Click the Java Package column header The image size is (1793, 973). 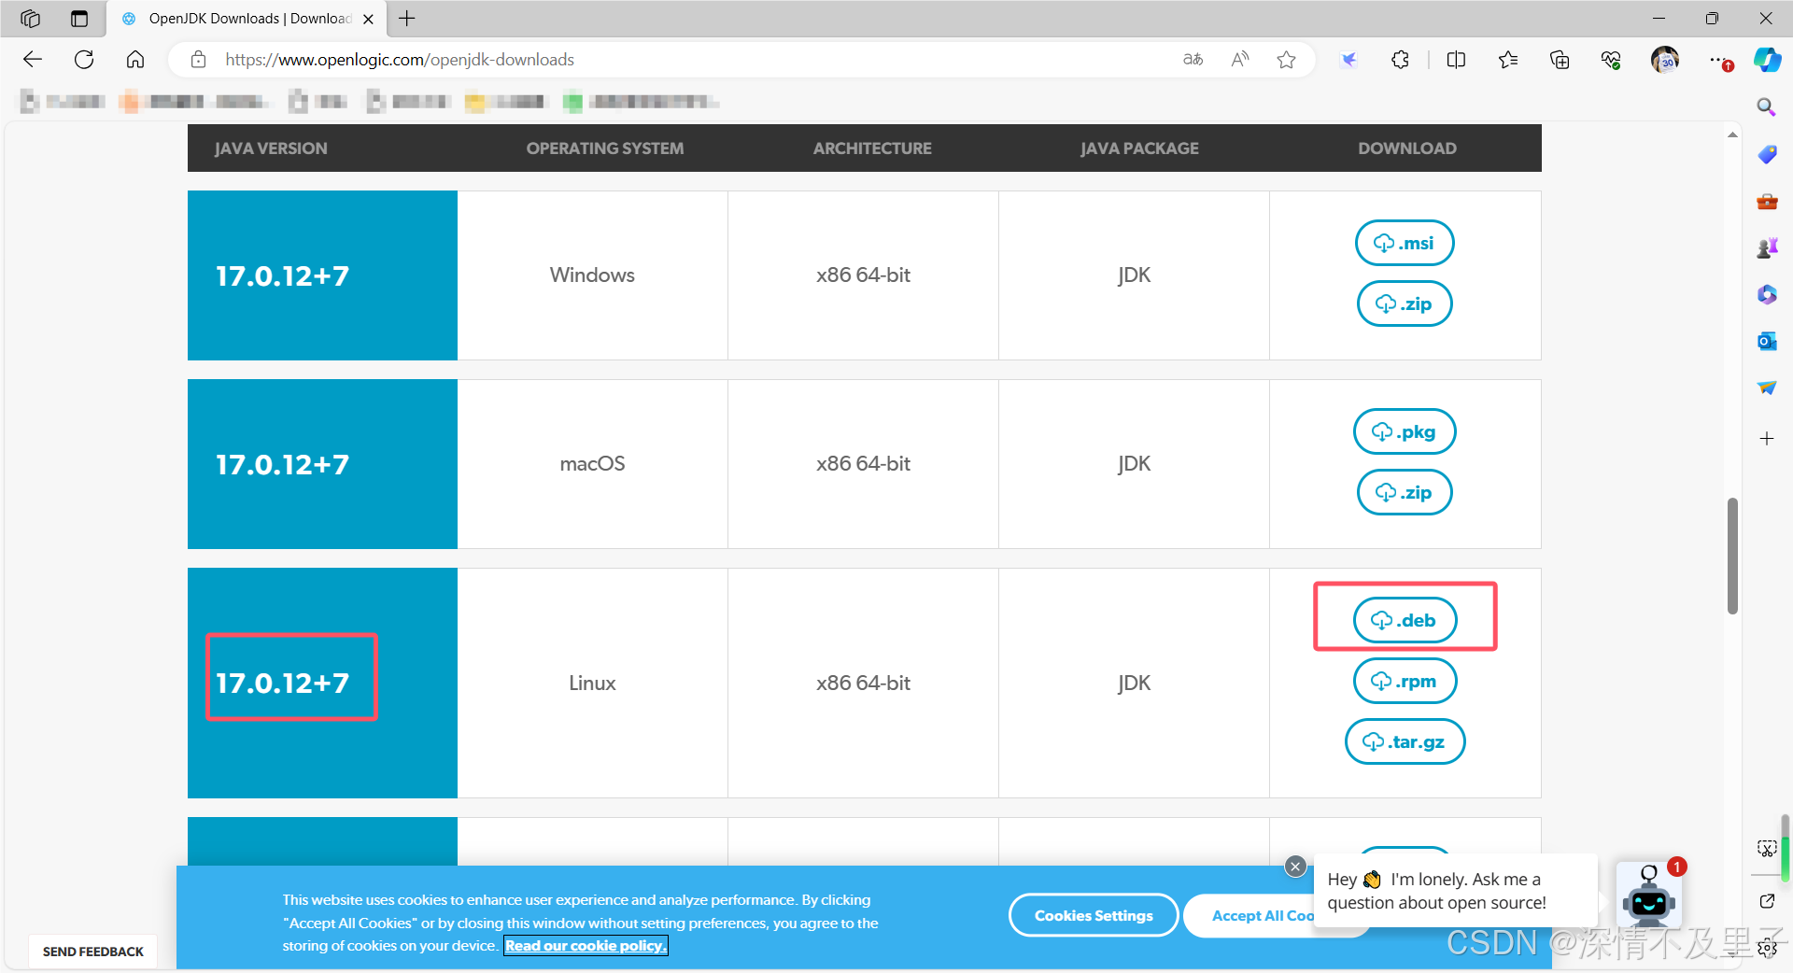(1139, 148)
